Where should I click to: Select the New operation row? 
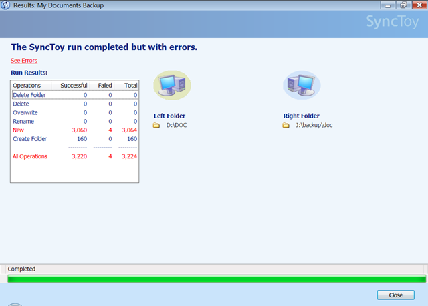coord(75,130)
